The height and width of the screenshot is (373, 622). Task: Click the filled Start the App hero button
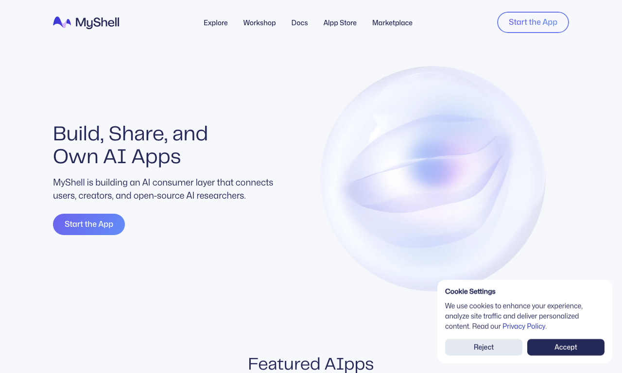click(89, 224)
